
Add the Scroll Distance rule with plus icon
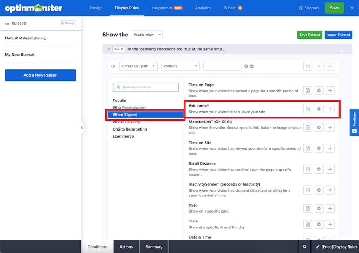[x=330, y=169]
